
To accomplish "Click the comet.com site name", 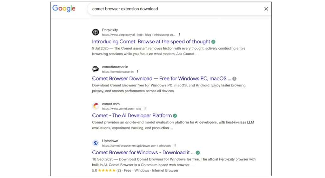I will 111,104.
